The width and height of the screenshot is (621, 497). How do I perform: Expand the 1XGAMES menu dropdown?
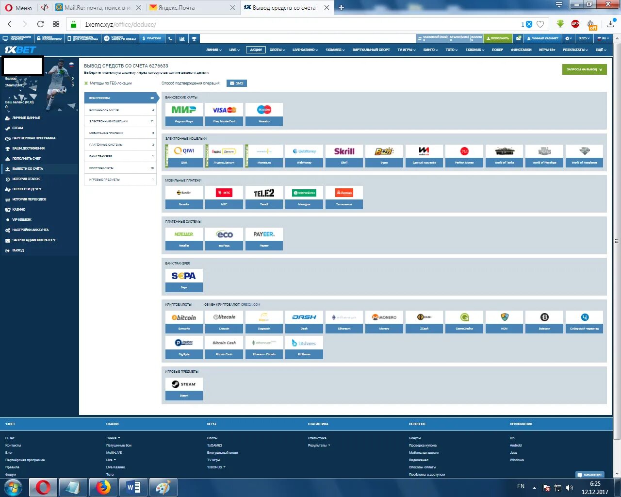335,50
